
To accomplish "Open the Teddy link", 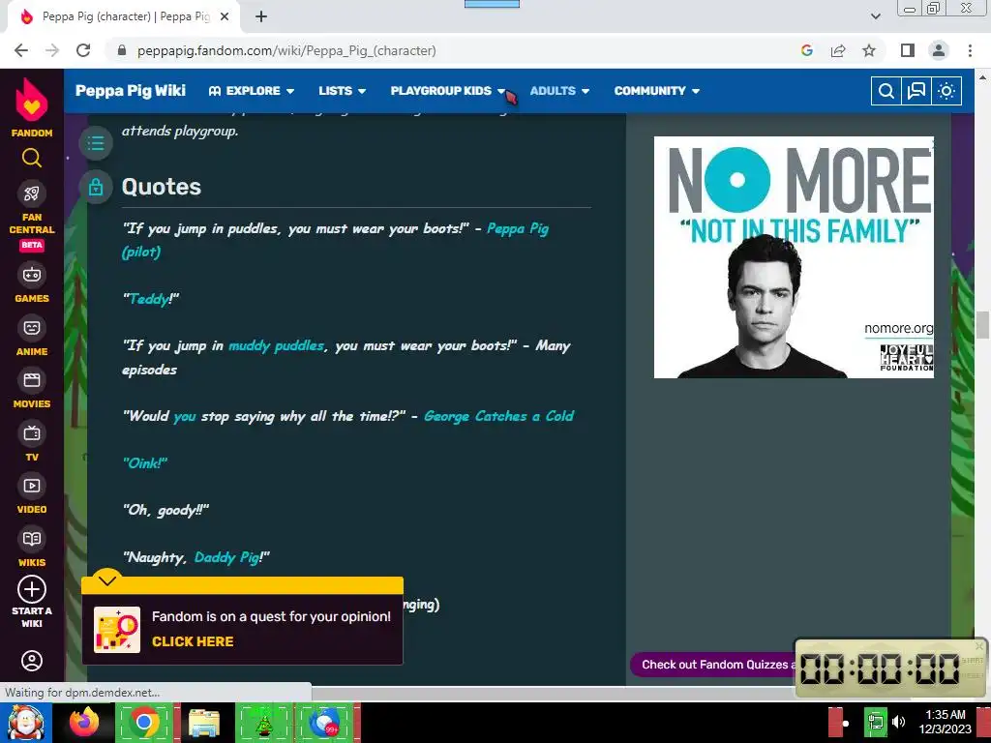I will point(149,299).
